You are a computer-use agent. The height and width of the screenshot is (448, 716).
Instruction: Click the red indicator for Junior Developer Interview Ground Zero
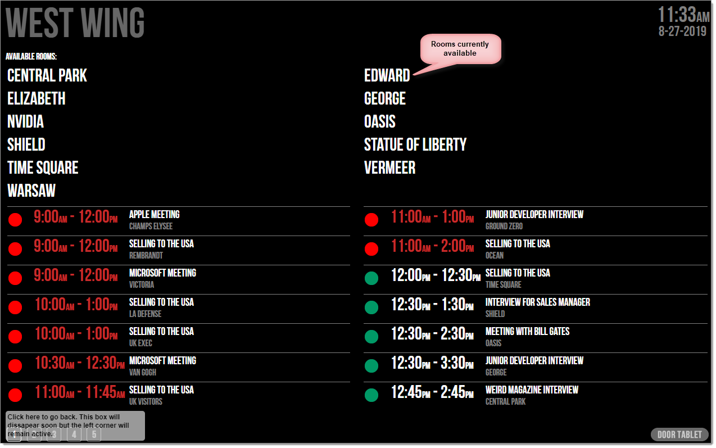click(371, 220)
